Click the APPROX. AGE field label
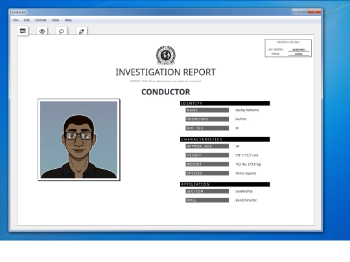350x262 pixels. click(207, 146)
